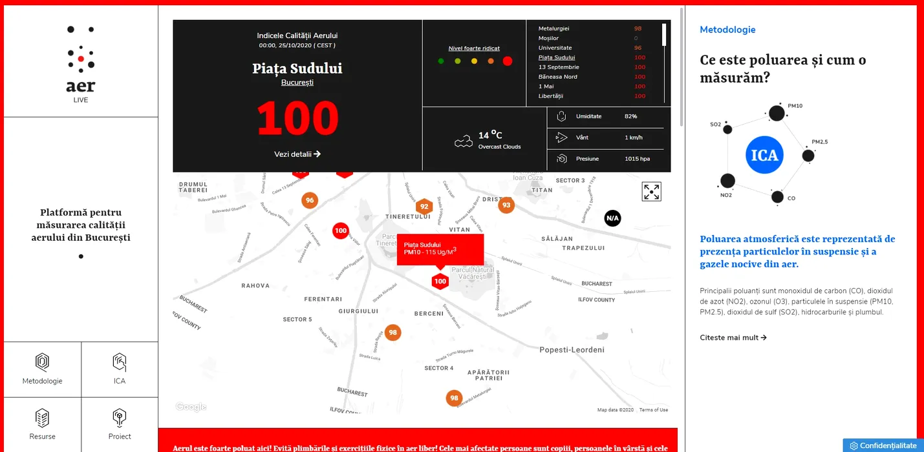This screenshot has width=924, height=452.
Task: Select Libertății in station list
Action: (551, 96)
